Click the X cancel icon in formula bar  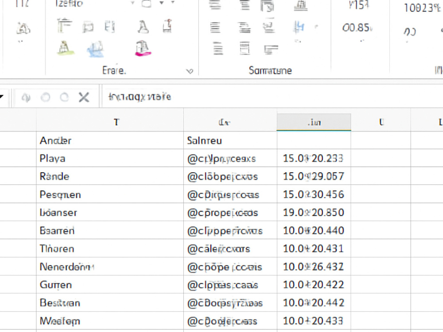[84, 97]
